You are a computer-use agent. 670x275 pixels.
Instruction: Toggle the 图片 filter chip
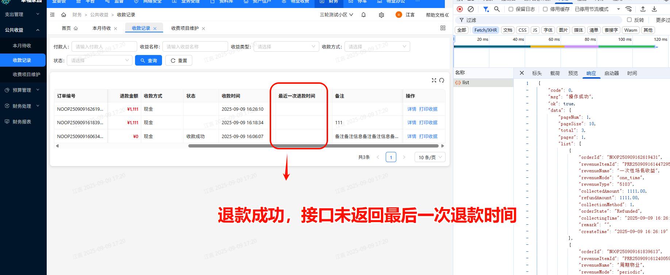click(563, 30)
